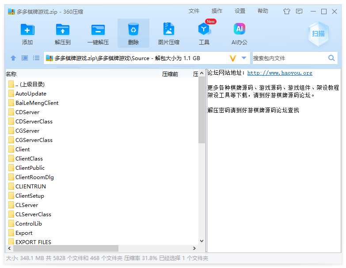
Task: Select the CGServer folder
Action: [24, 131]
